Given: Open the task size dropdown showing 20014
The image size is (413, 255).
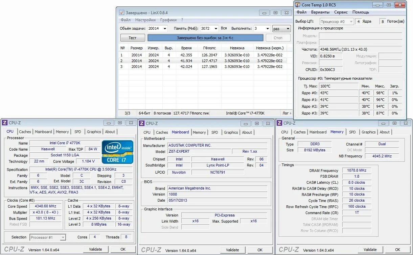Looking at the screenshot, I should pos(157,28).
